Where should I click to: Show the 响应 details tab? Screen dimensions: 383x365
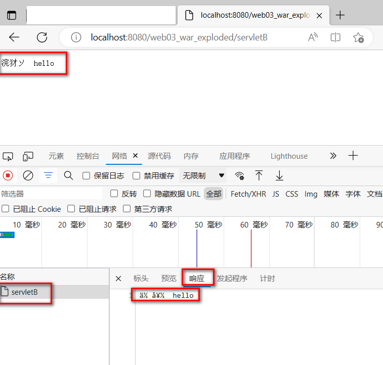point(197,279)
